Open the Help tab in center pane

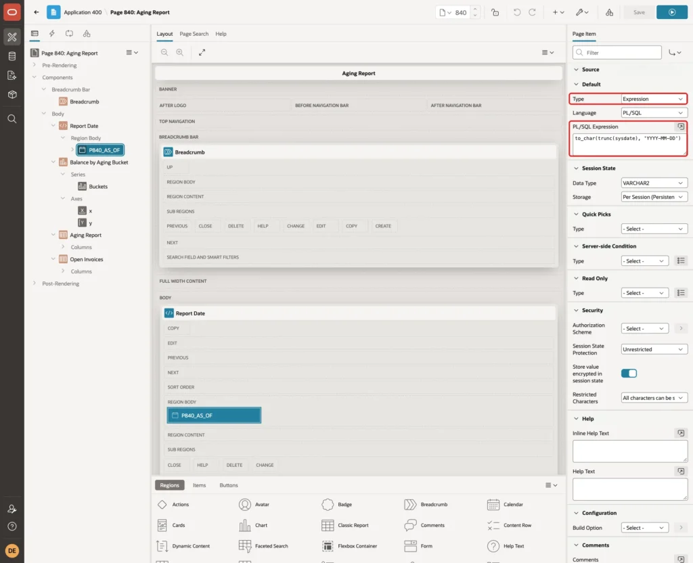(x=221, y=34)
